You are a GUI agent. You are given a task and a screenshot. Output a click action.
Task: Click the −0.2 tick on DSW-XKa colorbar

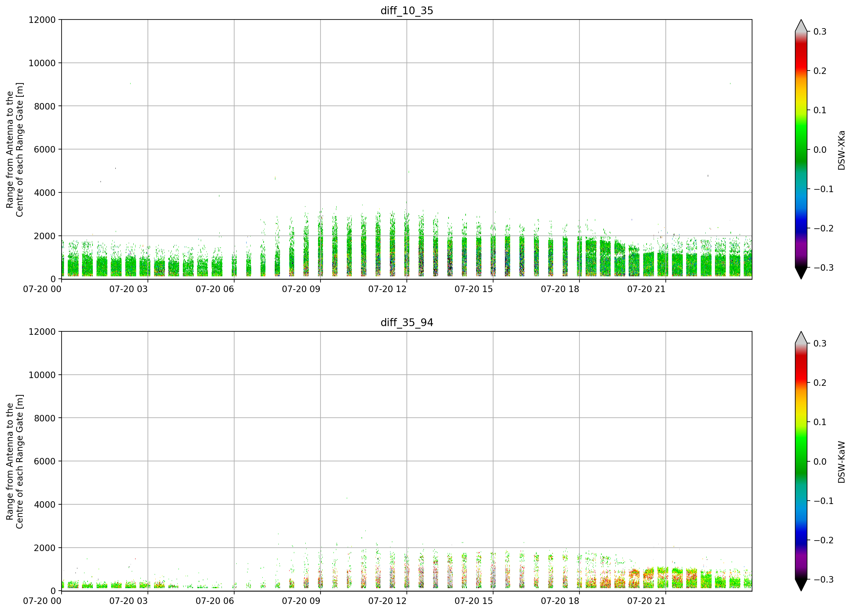click(x=824, y=228)
